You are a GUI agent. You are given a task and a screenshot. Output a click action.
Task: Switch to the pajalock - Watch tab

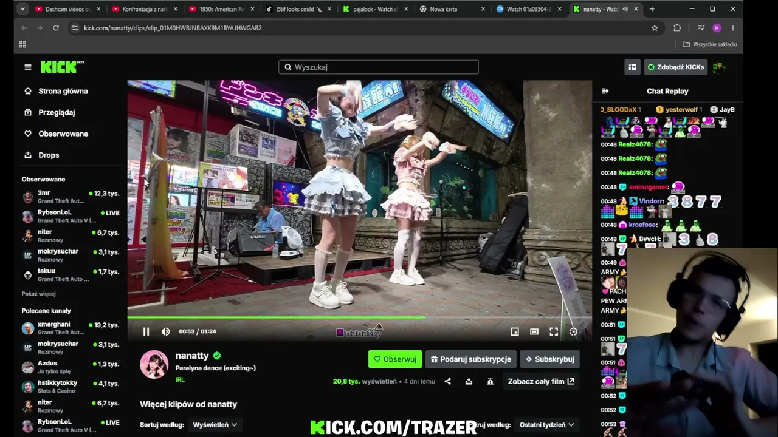point(375,9)
